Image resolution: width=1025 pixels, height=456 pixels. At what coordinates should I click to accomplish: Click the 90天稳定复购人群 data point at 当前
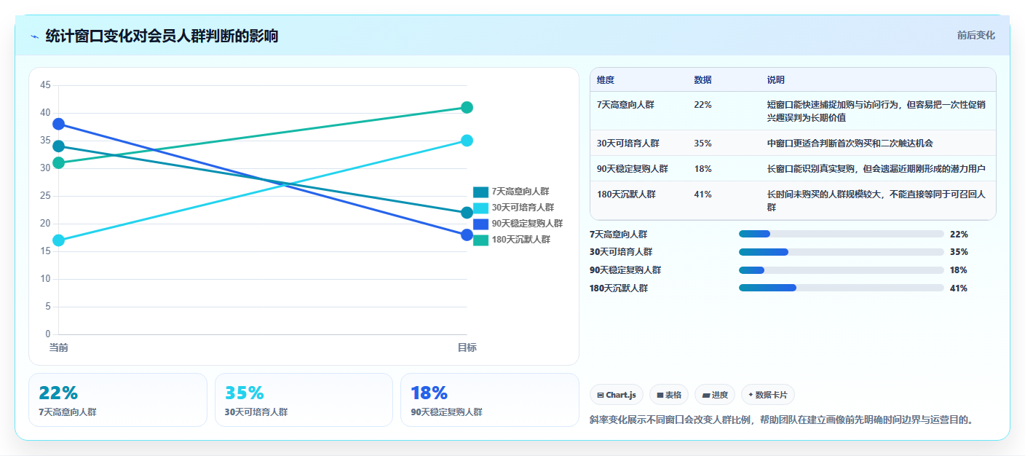pyautogui.click(x=59, y=124)
